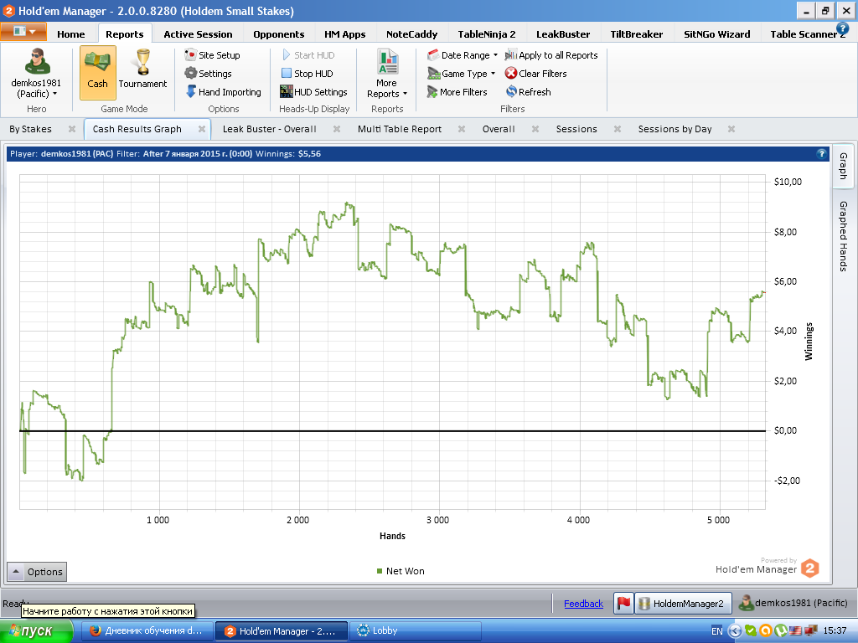The height and width of the screenshot is (643, 858).
Task: Switch to the Firefox taskbar window
Action: (x=147, y=630)
